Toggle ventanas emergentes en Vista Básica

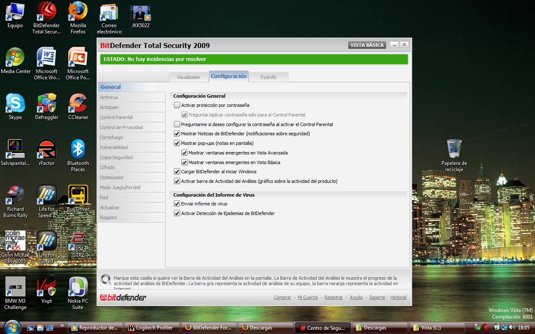click(185, 162)
